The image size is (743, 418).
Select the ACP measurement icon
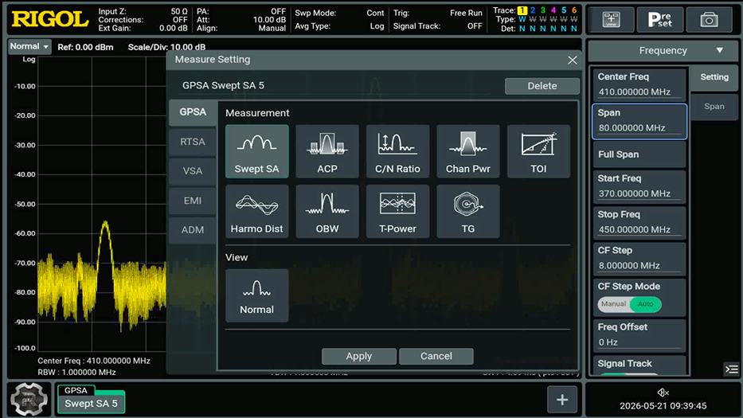[x=327, y=151]
